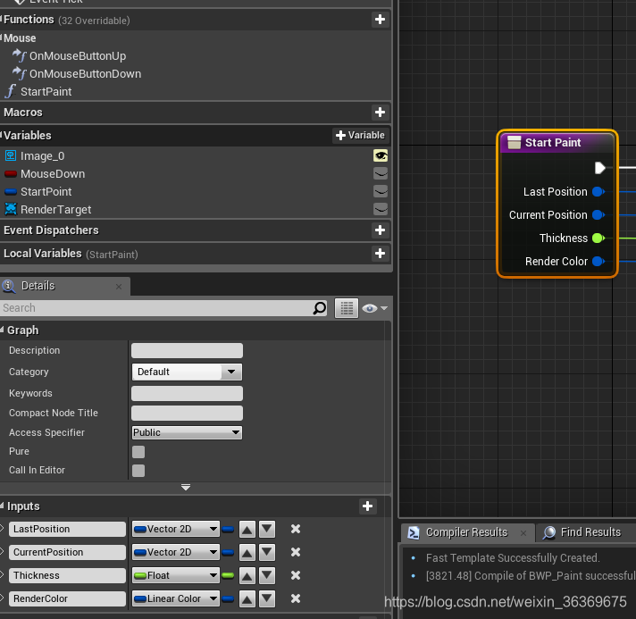Select the MouseDown variable
The height and width of the screenshot is (619, 636).
pyautogui.click(x=53, y=174)
